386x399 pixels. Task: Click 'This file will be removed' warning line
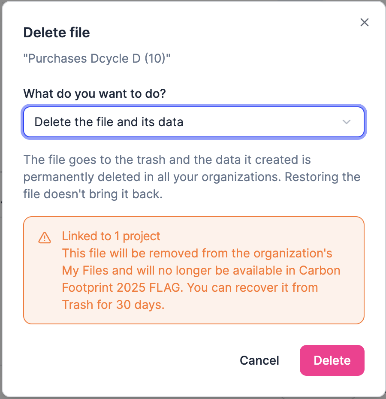click(130, 253)
